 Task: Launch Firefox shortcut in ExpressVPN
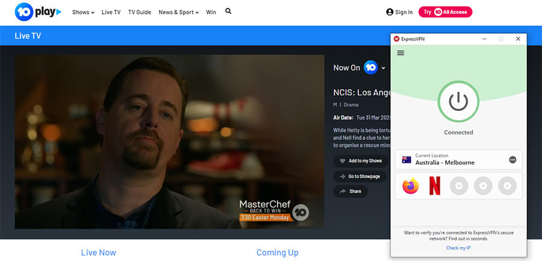(x=410, y=186)
